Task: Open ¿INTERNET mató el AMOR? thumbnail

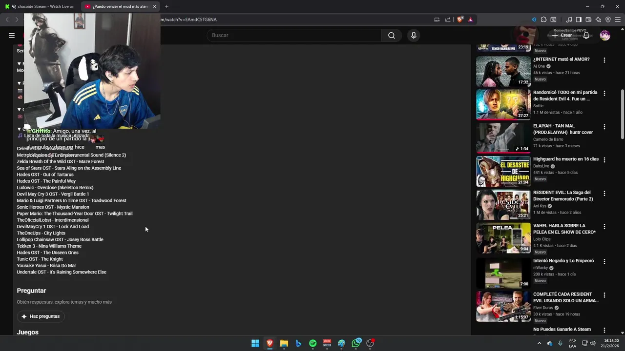Action: pyautogui.click(x=503, y=71)
